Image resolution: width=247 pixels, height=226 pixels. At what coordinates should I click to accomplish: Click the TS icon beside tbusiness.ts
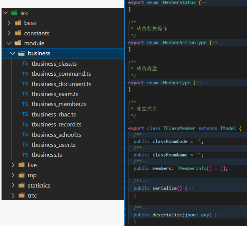[x=25, y=155]
